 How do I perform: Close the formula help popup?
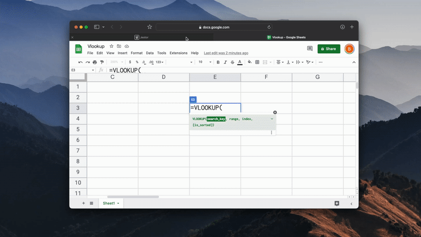(x=275, y=112)
